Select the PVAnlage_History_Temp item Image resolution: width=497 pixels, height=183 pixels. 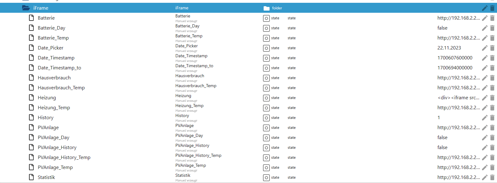click(64, 157)
